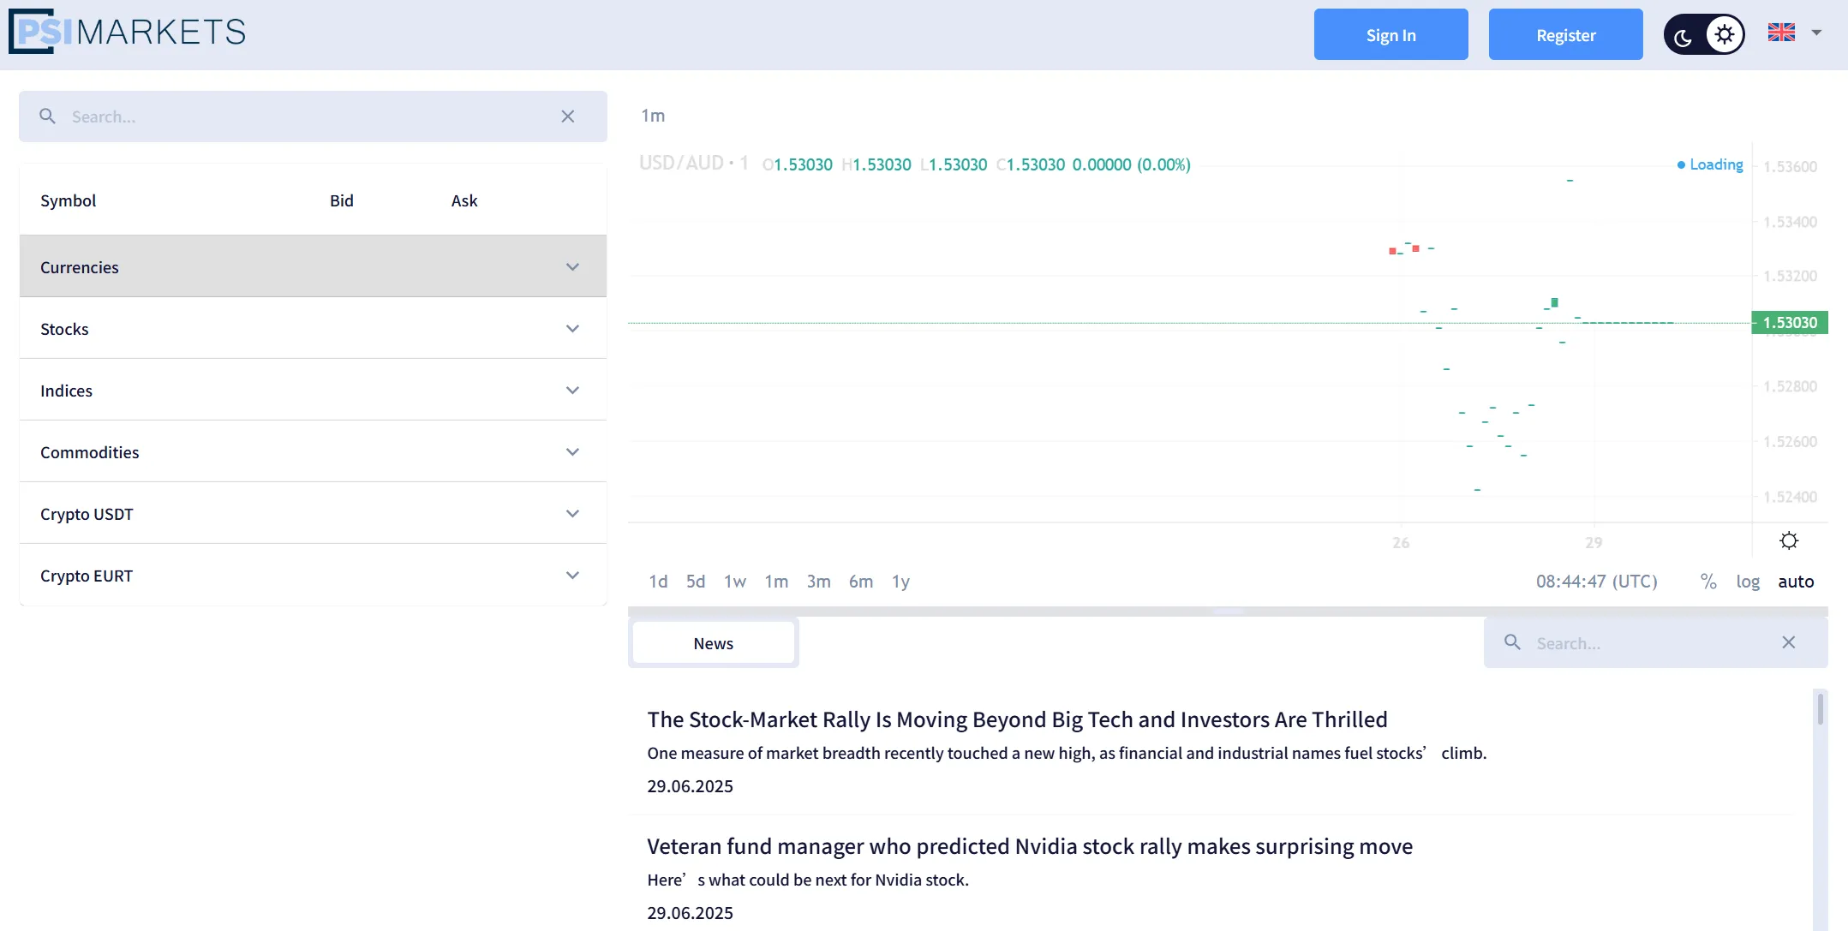
Task: Select the 1m range below chart
Action: point(776,582)
